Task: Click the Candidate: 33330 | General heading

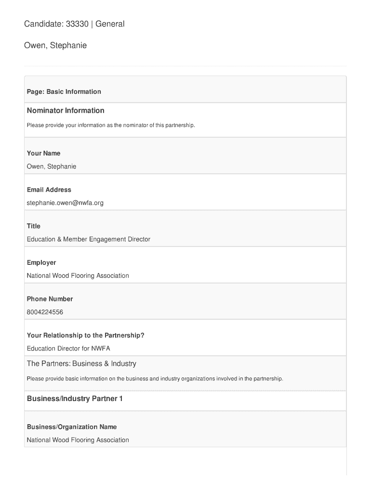Action: (x=74, y=24)
